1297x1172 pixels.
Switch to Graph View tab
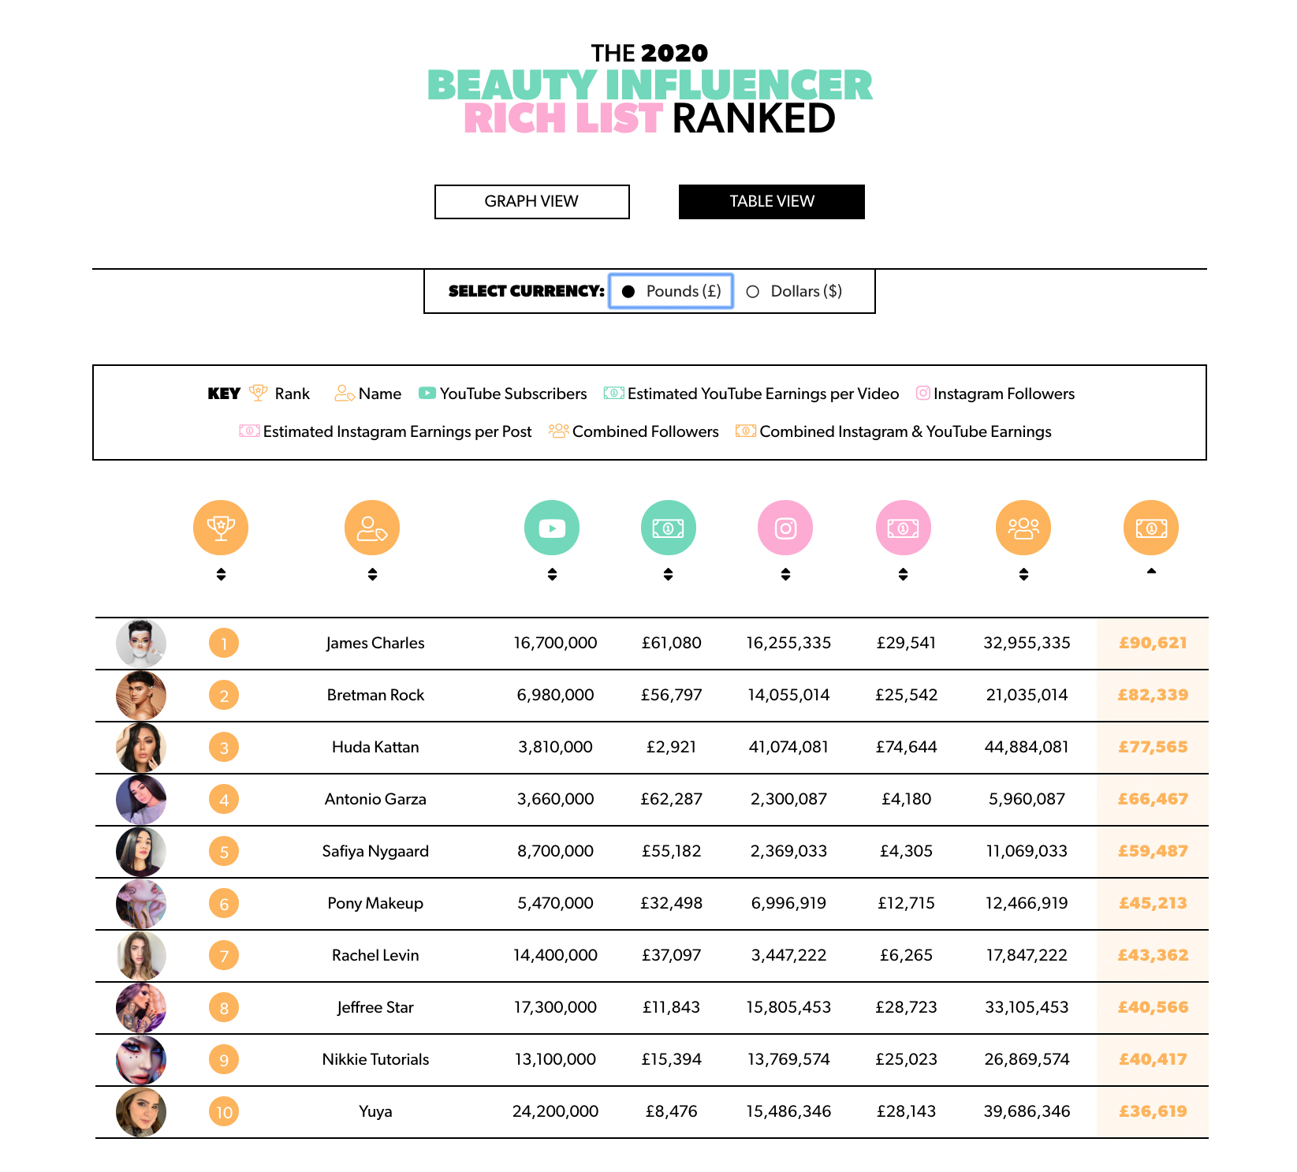pyautogui.click(x=532, y=202)
